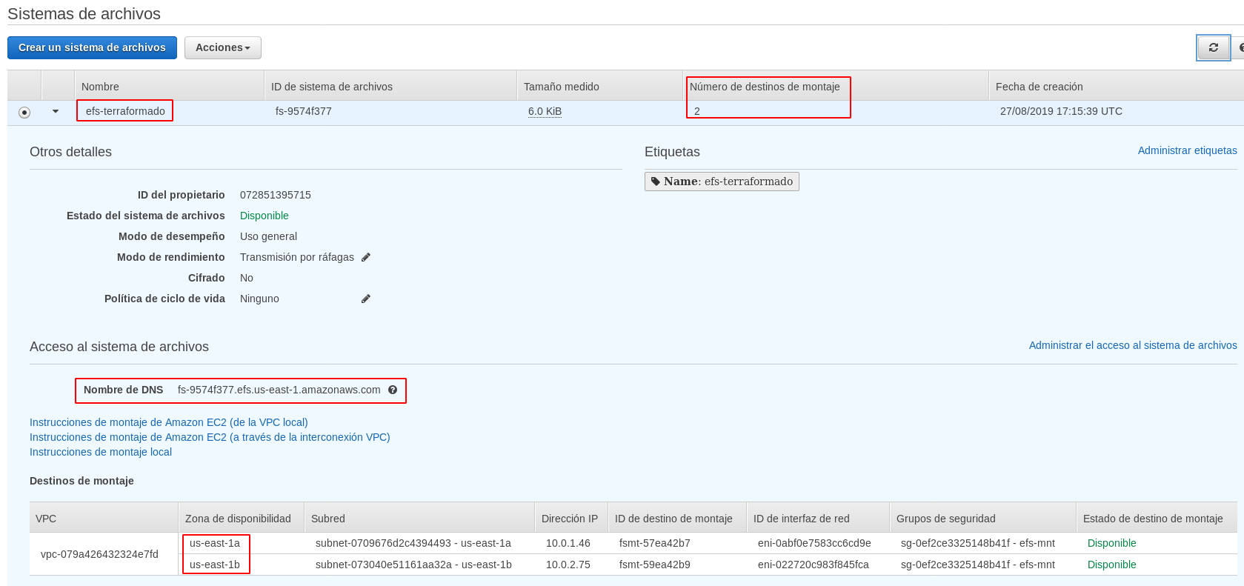Sort by Nombre column header
This screenshot has height=586, width=1244.
[100, 87]
